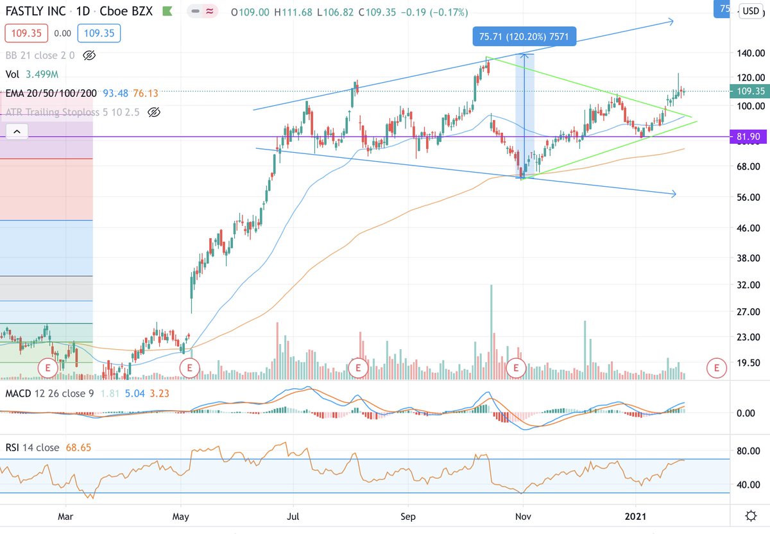Viewport: 770px width, 534px height.
Task: Click the purple 81.90 price label
Action: coord(748,136)
